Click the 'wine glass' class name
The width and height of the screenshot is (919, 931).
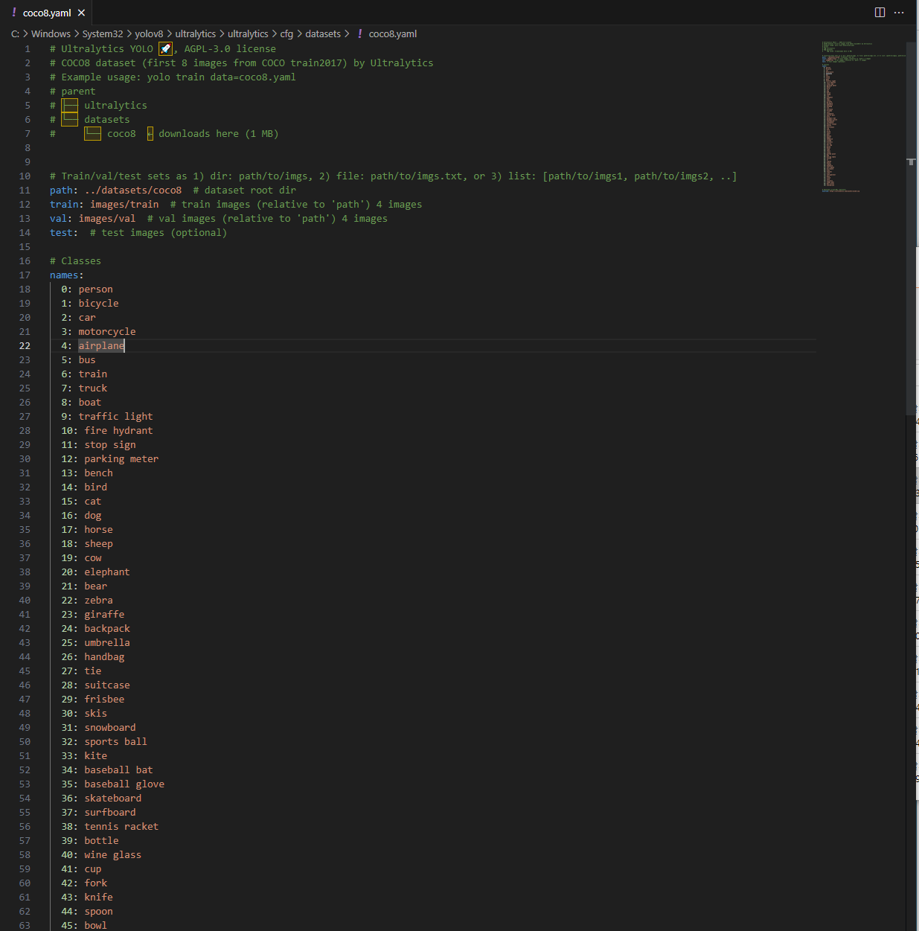(113, 855)
